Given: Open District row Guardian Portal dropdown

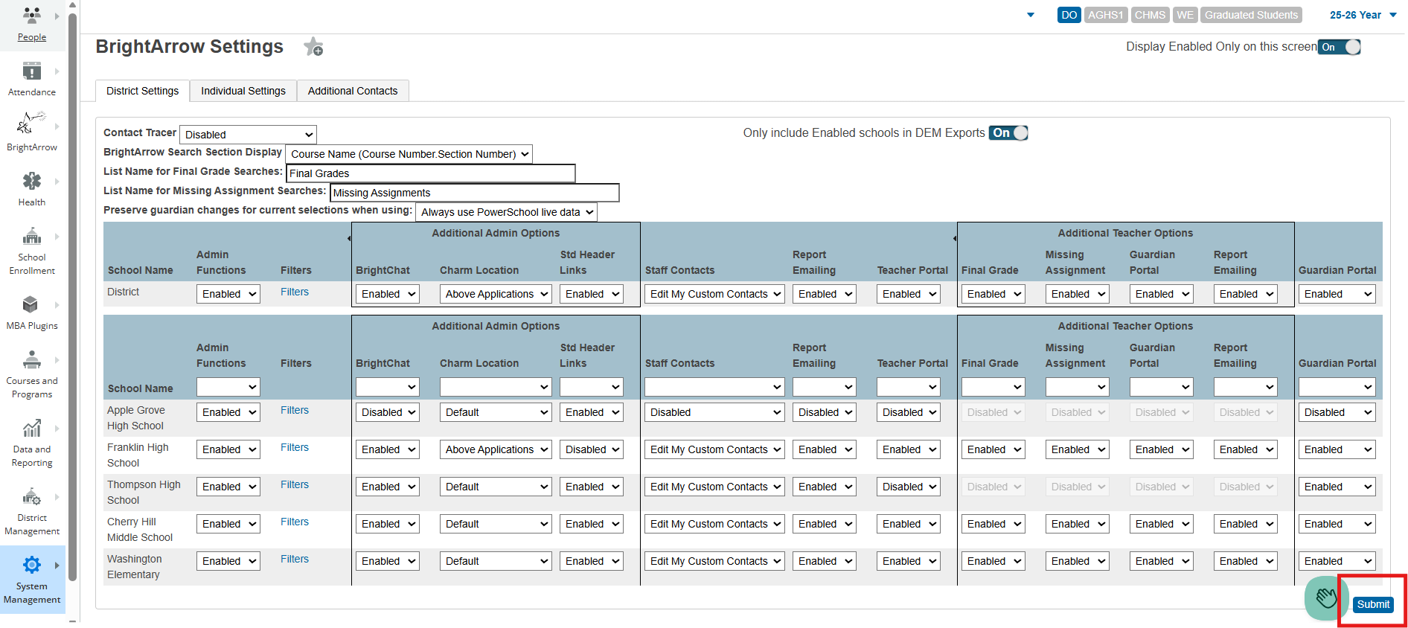Looking at the screenshot, I should coord(1337,294).
